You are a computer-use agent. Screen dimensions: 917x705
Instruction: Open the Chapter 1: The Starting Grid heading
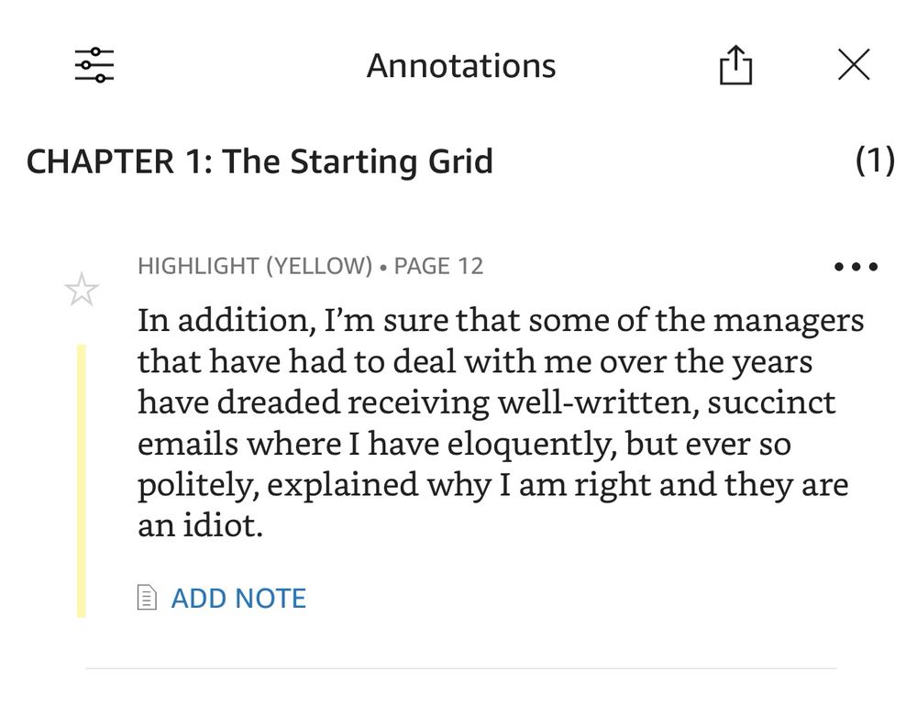260,161
